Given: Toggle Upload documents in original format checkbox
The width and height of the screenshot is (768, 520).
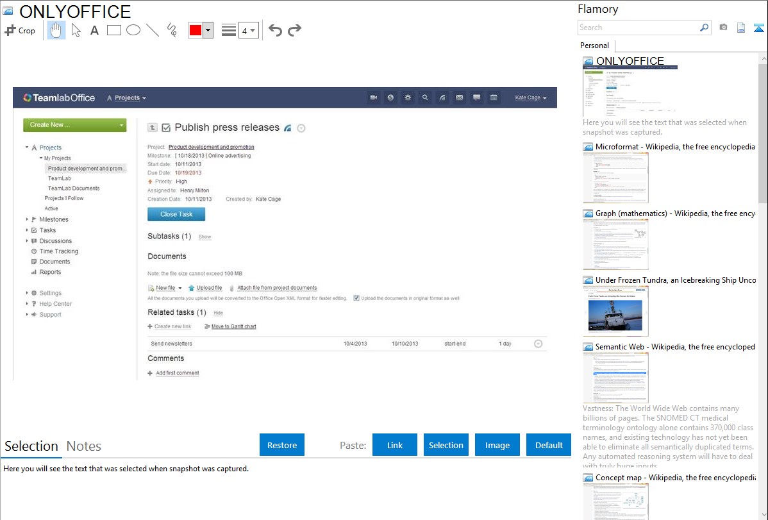Looking at the screenshot, I should [x=356, y=298].
